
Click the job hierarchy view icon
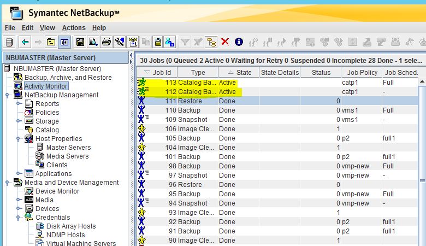click(211, 42)
